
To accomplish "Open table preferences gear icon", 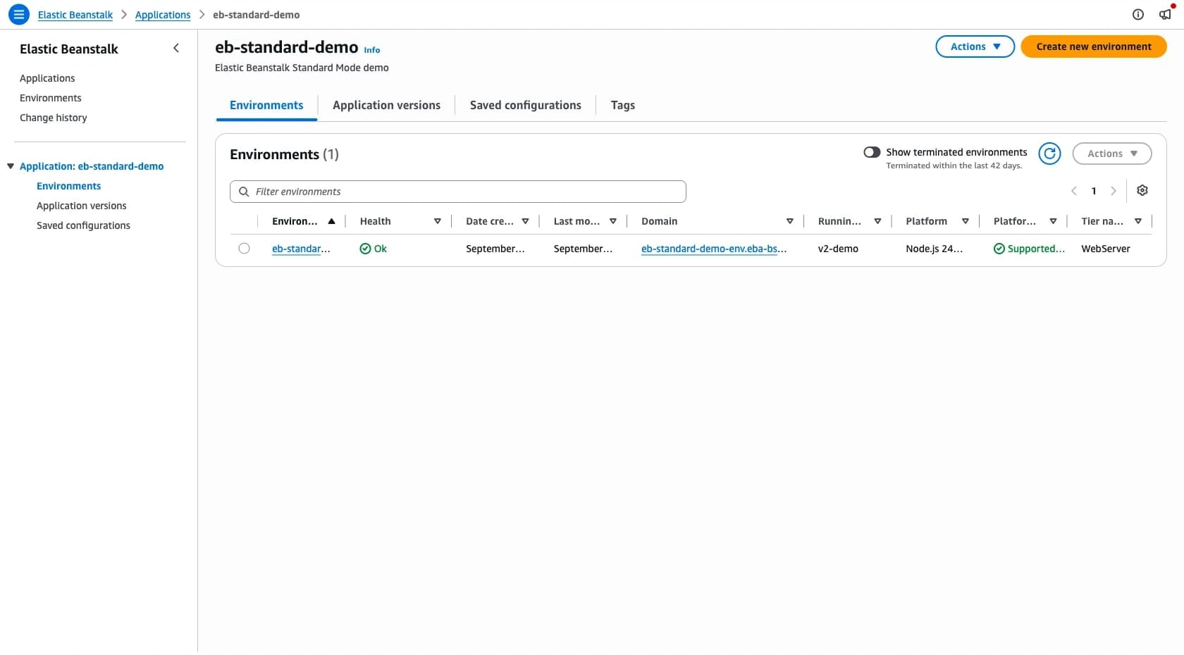I will [x=1142, y=191].
